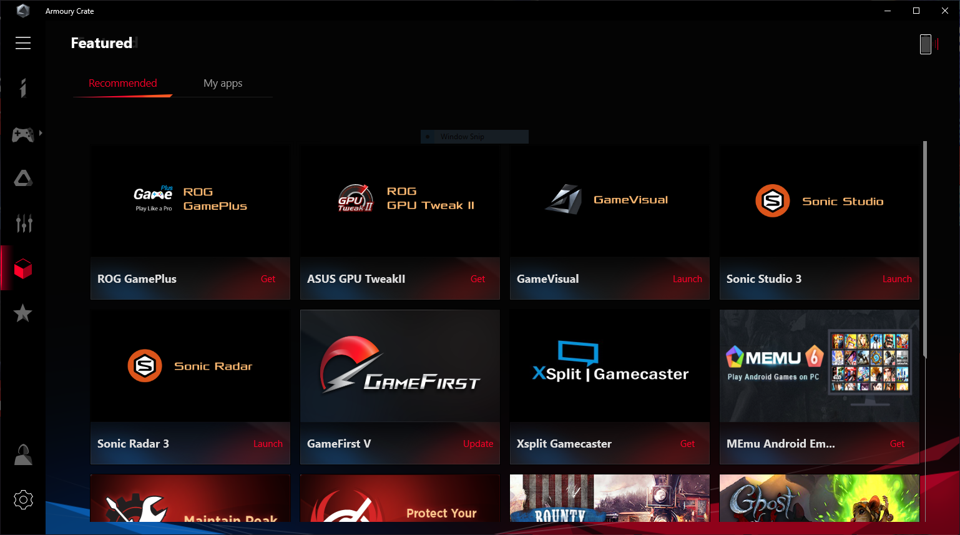Click the MEmu Android Em... title text

click(781, 444)
